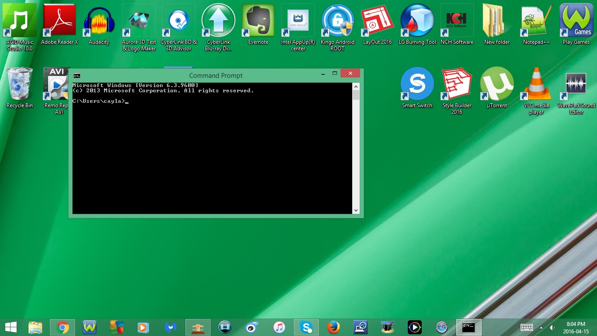The image size is (597, 336).
Task: Select the Audacity desktop icon
Action: 99,24
